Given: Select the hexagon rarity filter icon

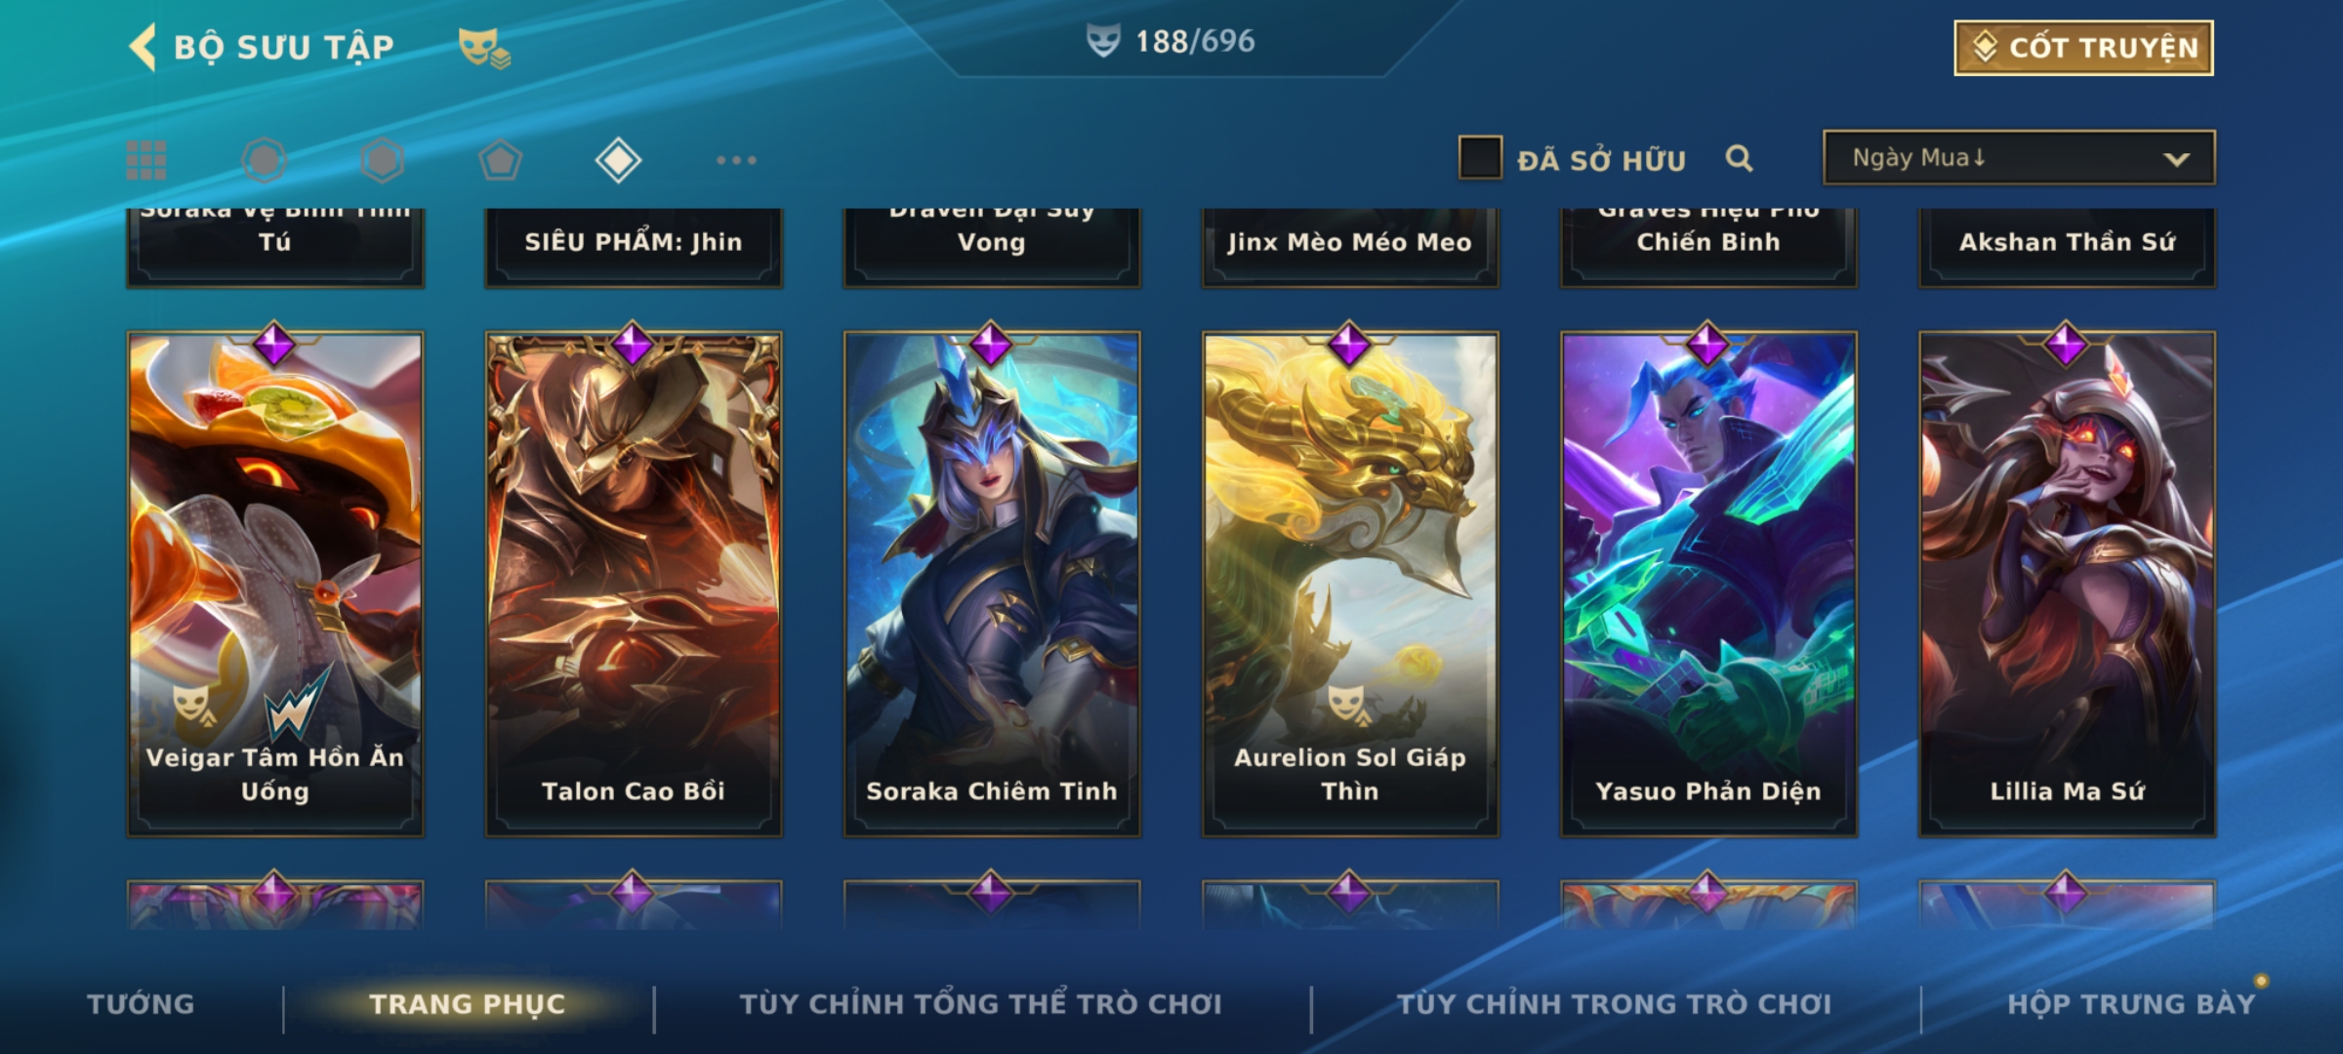Looking at the screenshot, I should click(x=382, y=160).
